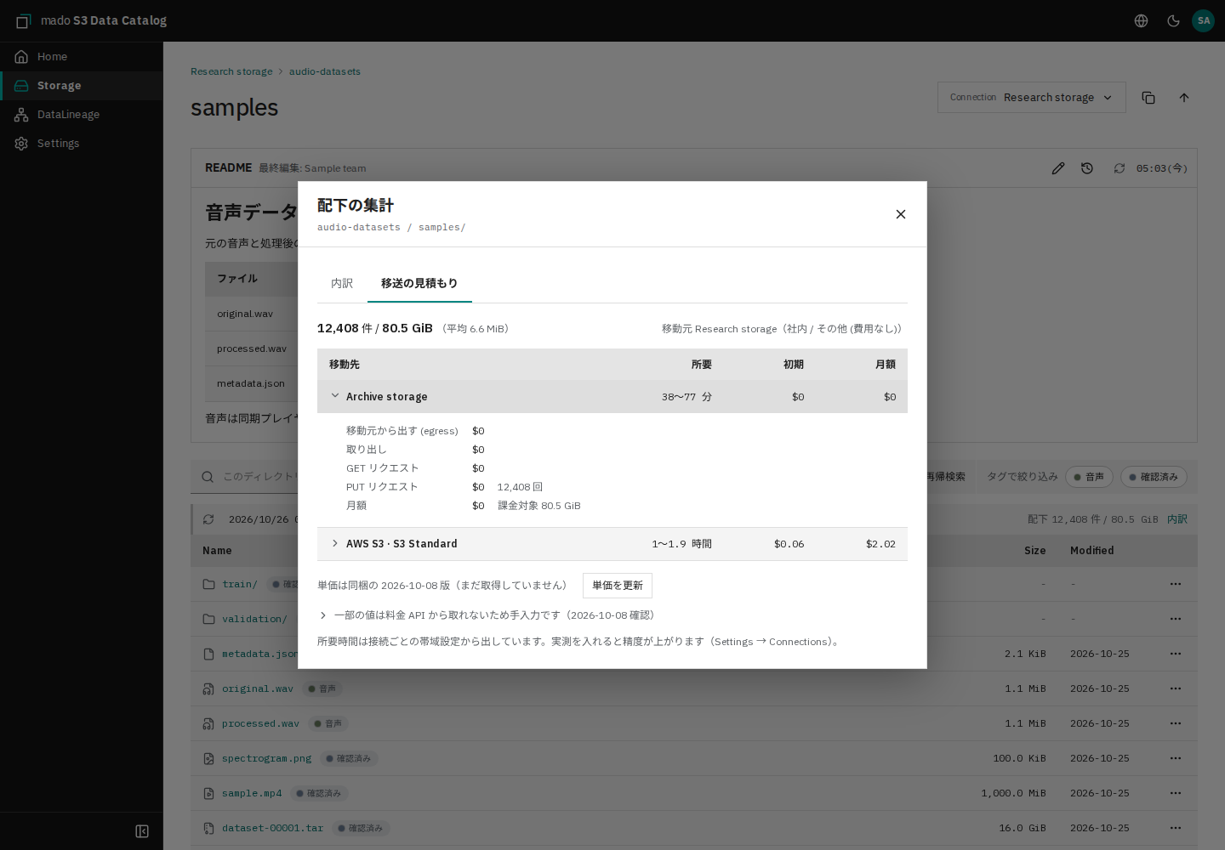
Task: Collapse the sidebar panel icon
Action: point(142,831)
